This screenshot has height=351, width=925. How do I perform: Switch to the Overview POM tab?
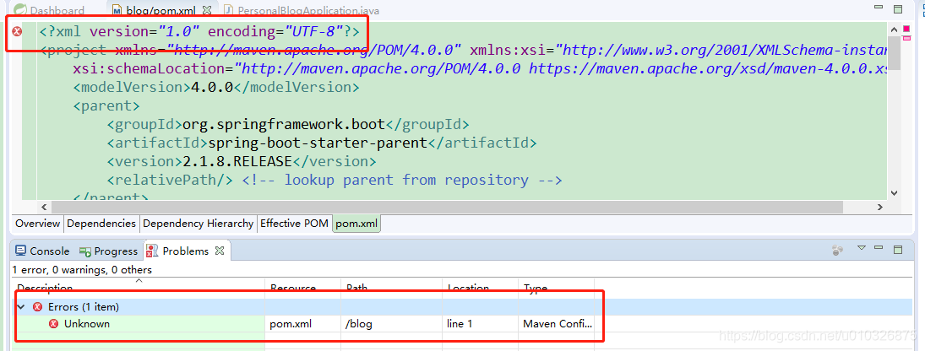click(x=38, y=224)
